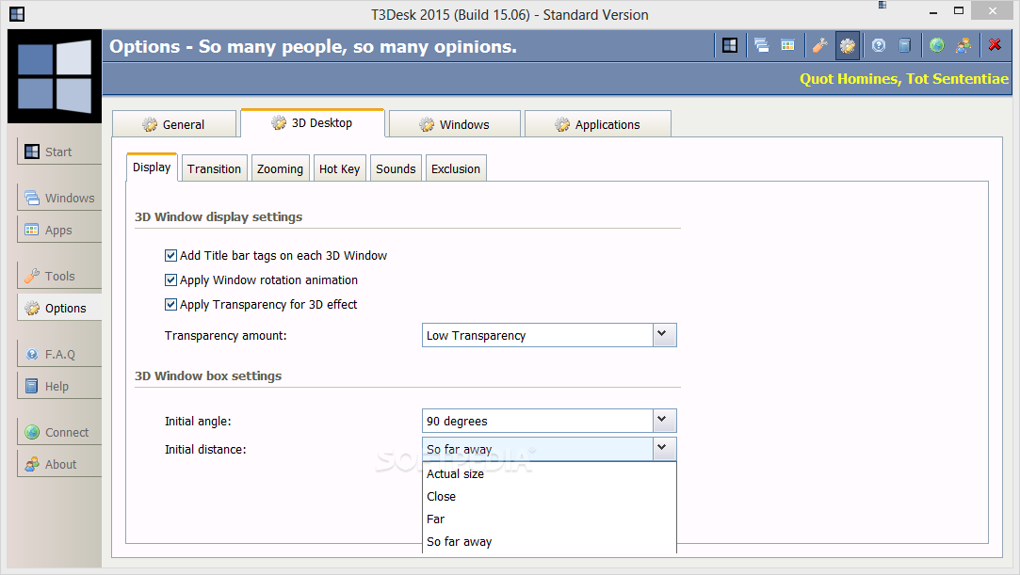Open F.A.Q question mark icon in the toolbar
The height and width of the screenshot is (575, 1020).
tap(879, 45)
